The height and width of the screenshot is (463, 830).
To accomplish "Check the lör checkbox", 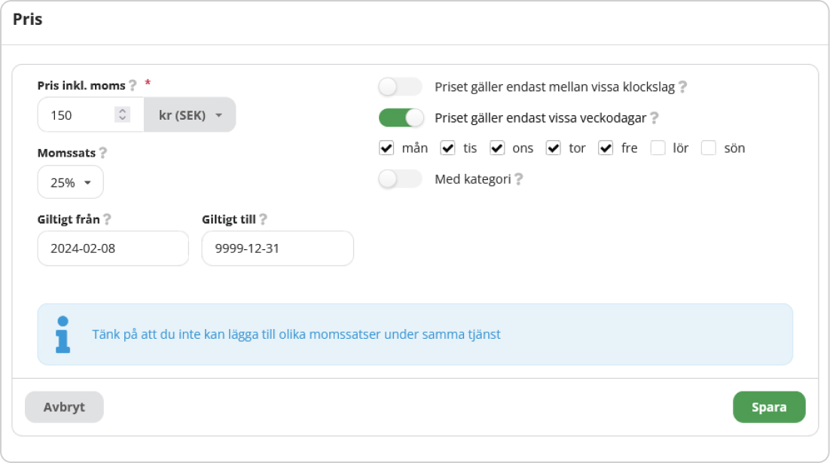I will pos(658,148).
